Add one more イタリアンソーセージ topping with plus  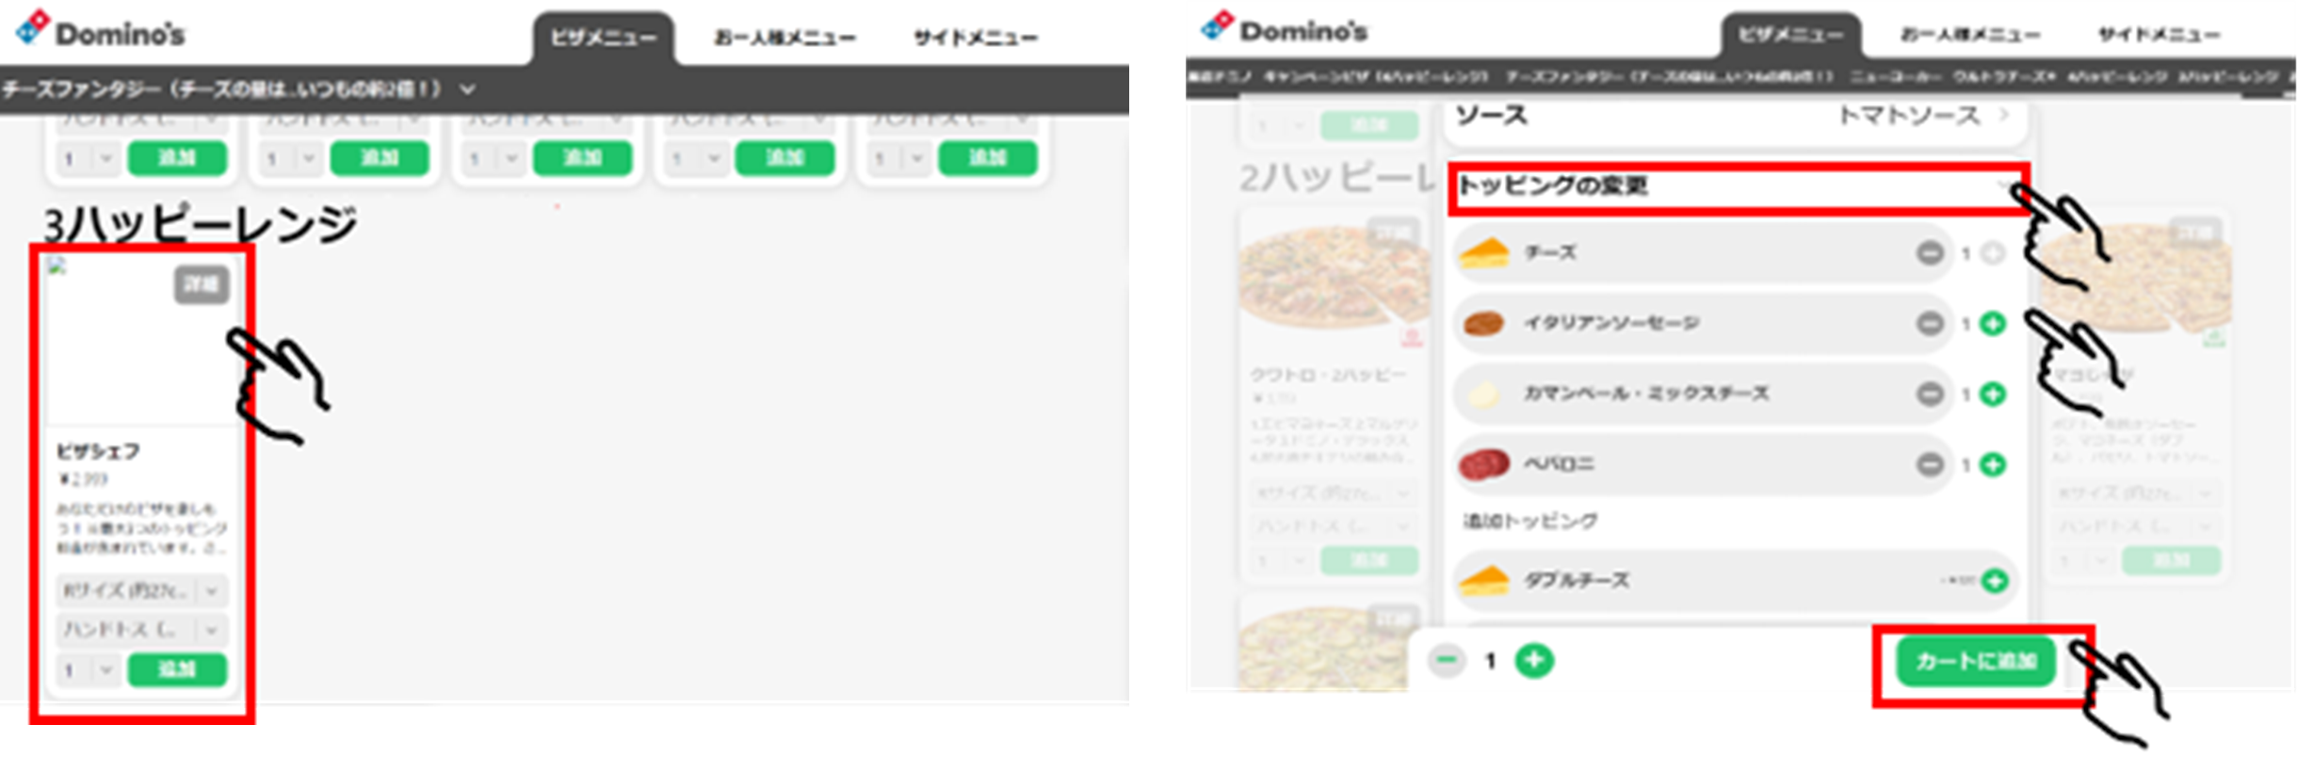(1992, 324)
